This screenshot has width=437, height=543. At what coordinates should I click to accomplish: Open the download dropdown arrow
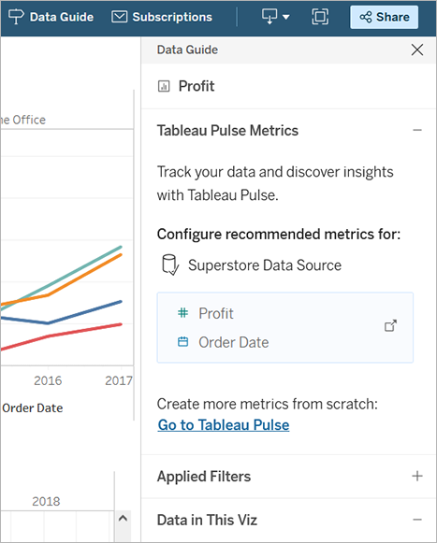pyautogui.click(x=285, y=17)
